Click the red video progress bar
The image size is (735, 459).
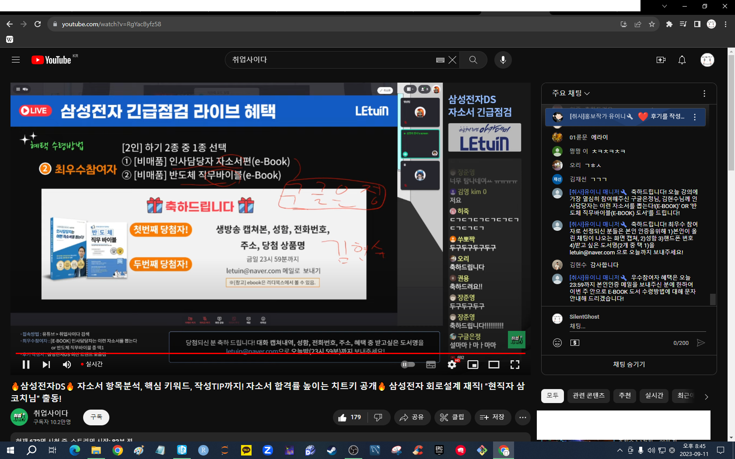[270, 353]
